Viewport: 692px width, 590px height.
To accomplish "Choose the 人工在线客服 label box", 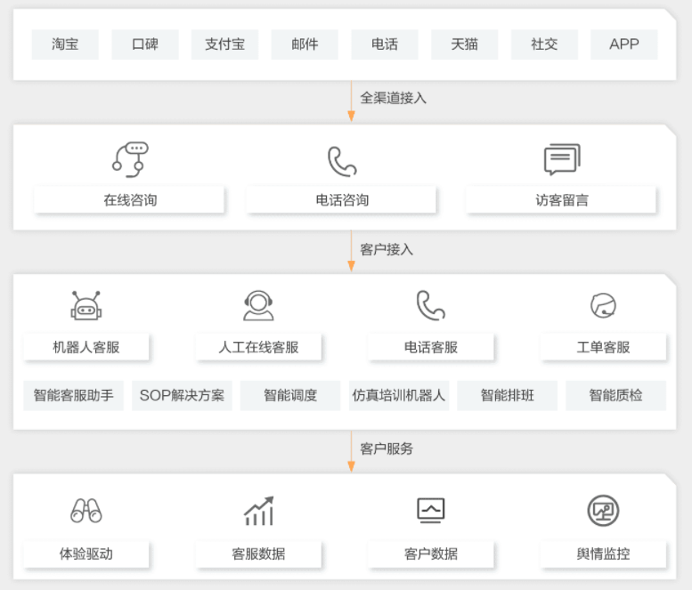I will 258,347.
